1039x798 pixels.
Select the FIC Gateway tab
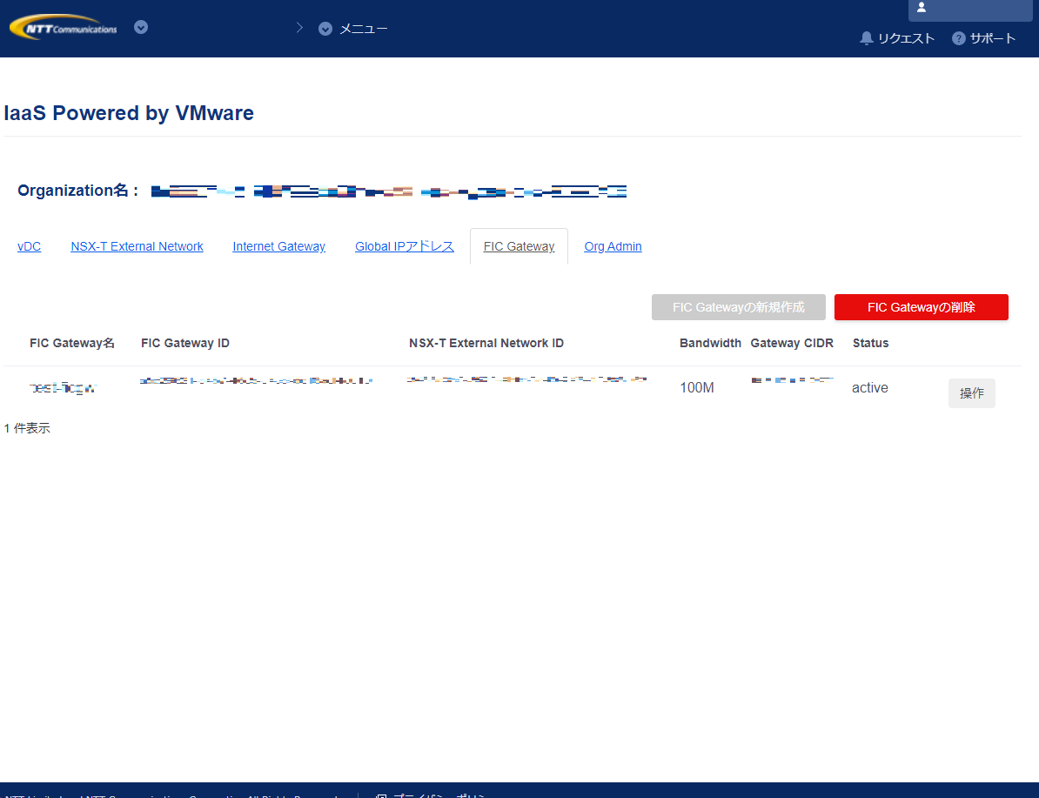coord(519,246)
